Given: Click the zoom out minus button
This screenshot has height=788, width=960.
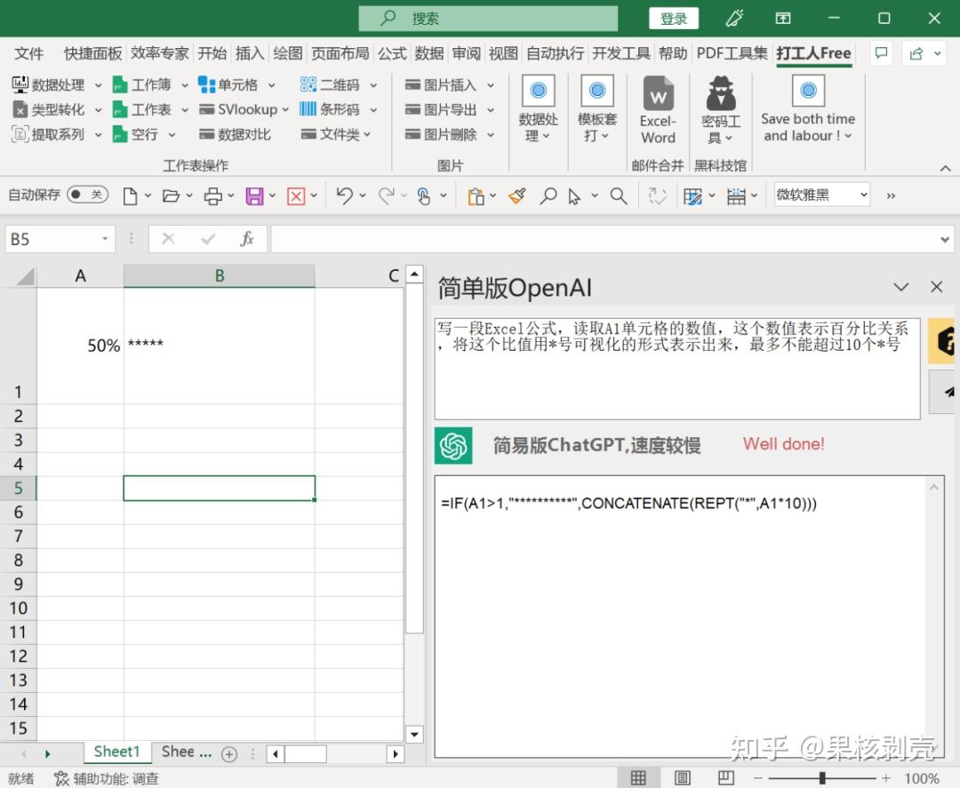Looking at the screenshot, I should tap(758, 777).
